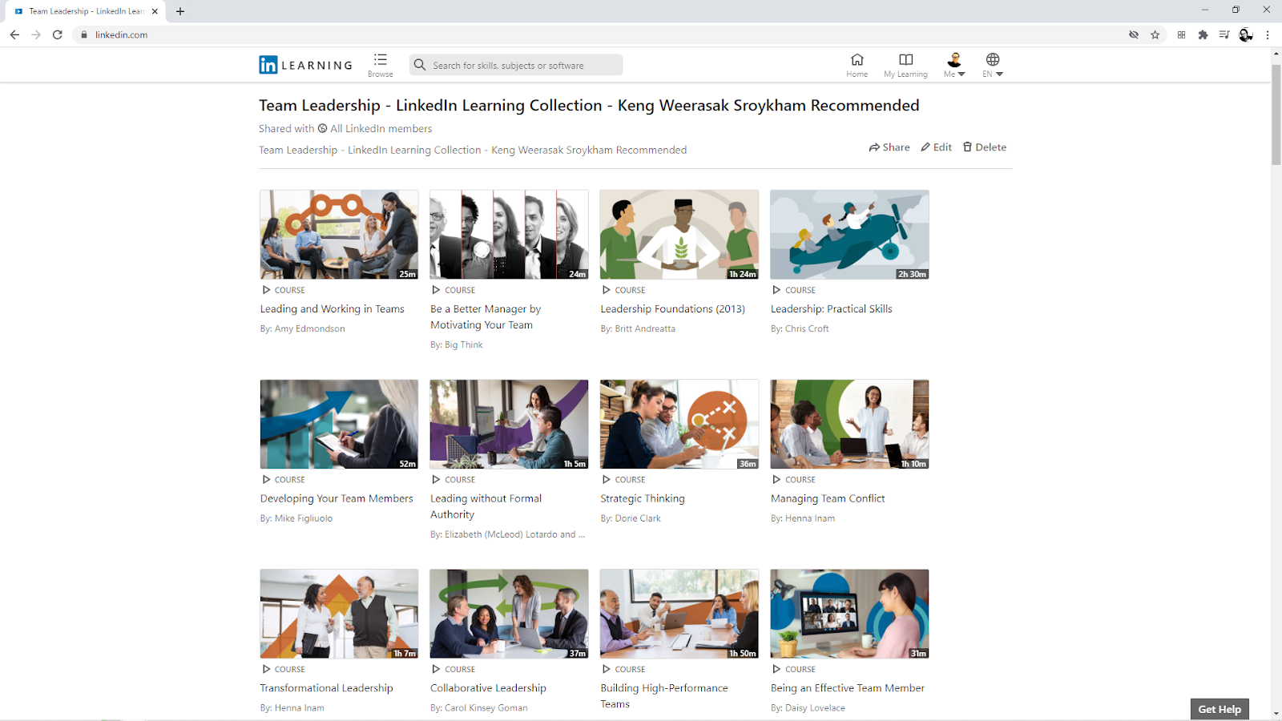
Task: Open Leadership: Practical Skills airplane thumbnail
Action: click(x=849, y=235)
